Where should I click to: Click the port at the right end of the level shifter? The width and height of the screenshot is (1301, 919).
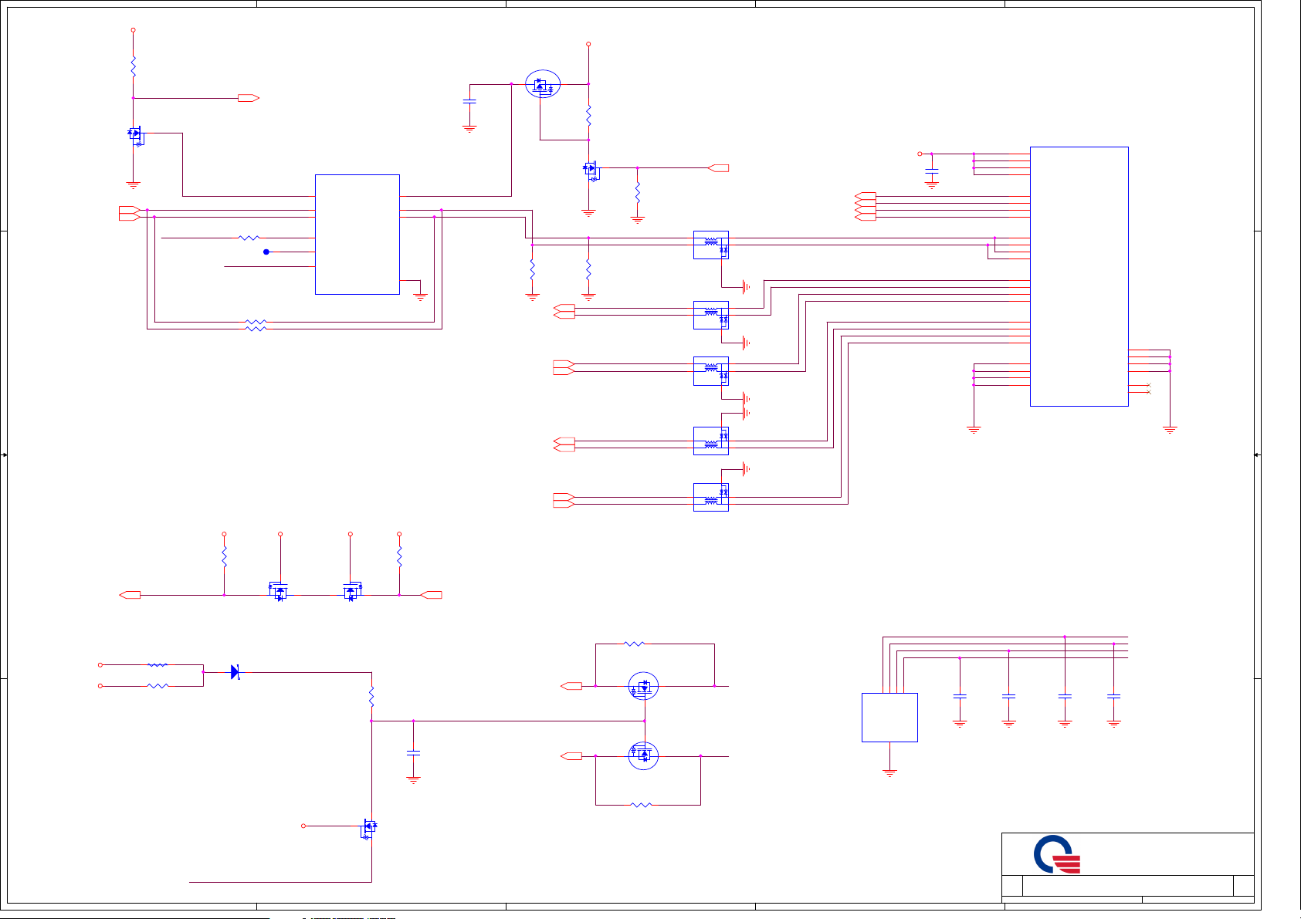pos(431,595)
